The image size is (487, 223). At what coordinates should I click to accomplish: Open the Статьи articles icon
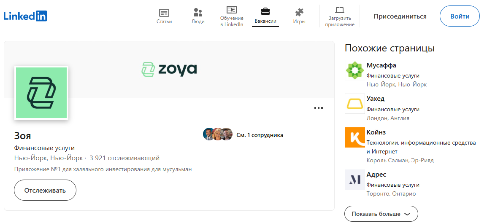(x=164, y=13)
